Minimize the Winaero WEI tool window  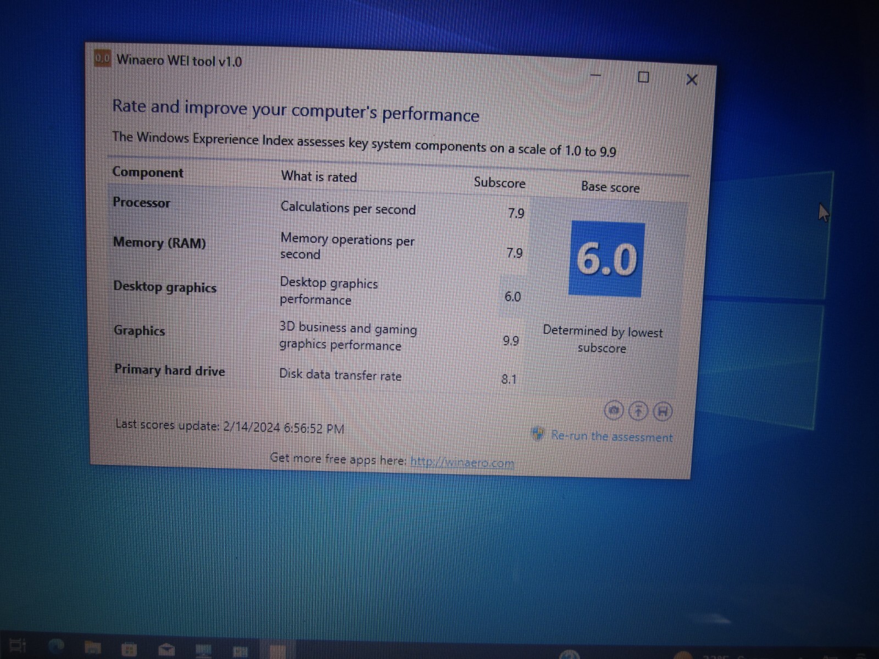coord(596,75)
